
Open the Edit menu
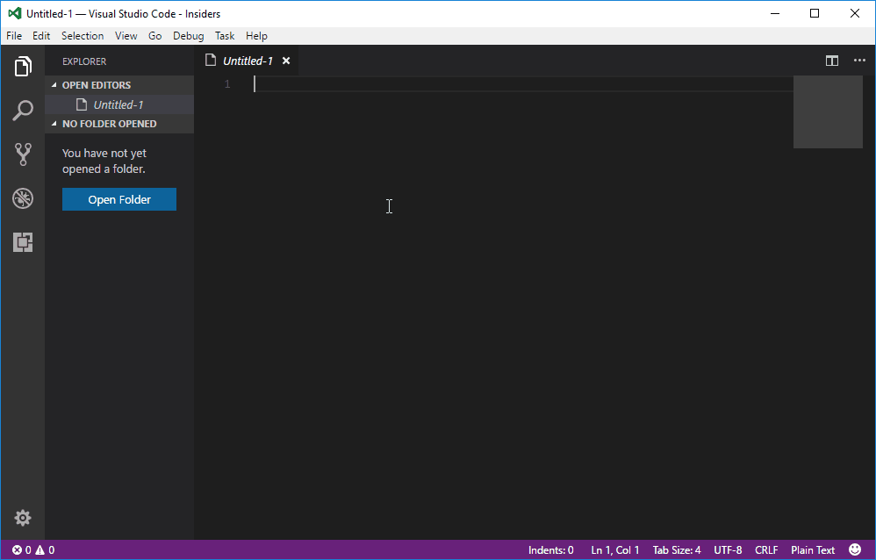pyautogui.click(x=41, y=36)
